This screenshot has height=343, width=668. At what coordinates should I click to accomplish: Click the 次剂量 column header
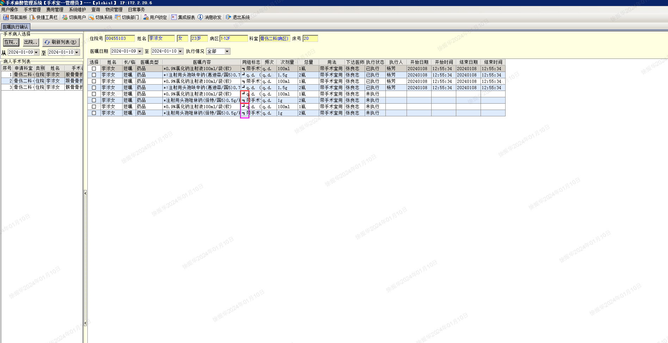coord(287,62)
